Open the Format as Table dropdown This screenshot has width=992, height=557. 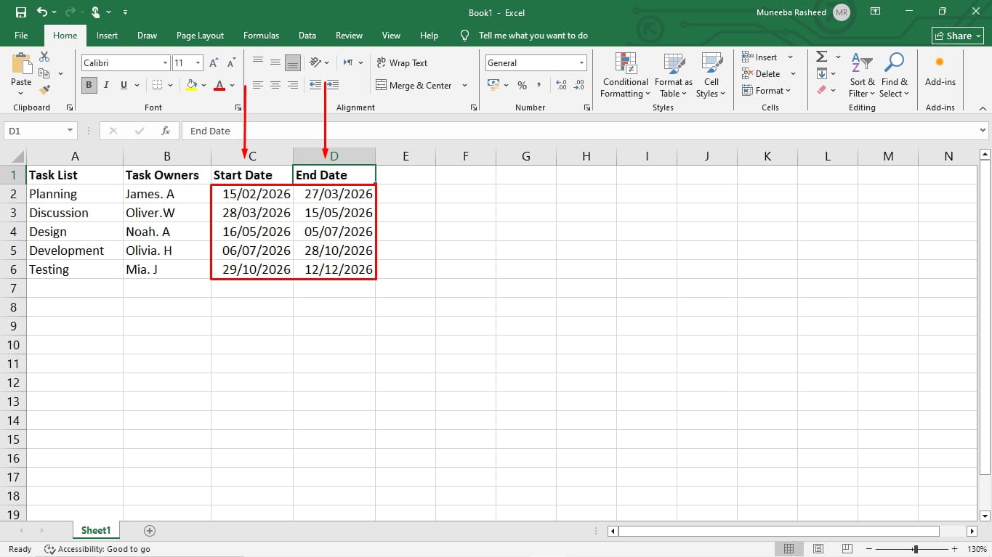click(x=674, y=76)
